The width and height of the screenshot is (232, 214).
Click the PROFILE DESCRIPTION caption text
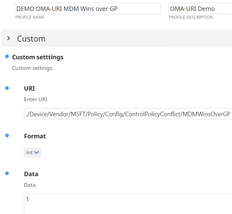(x=191, y=17)
